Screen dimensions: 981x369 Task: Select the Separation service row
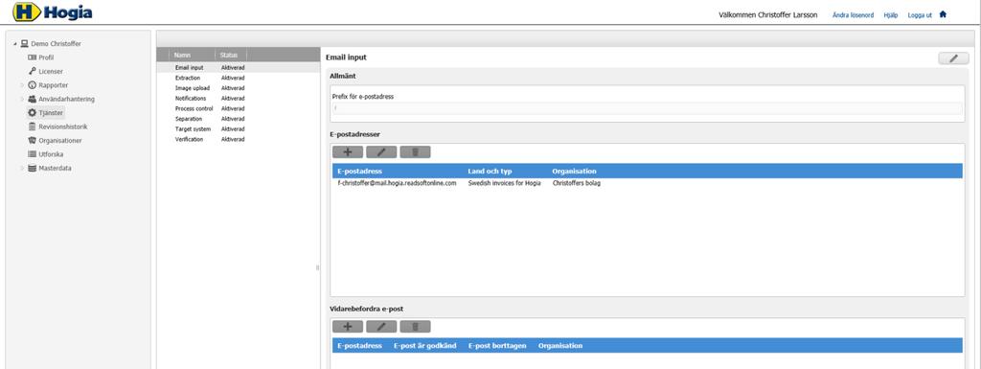(238, 119)
